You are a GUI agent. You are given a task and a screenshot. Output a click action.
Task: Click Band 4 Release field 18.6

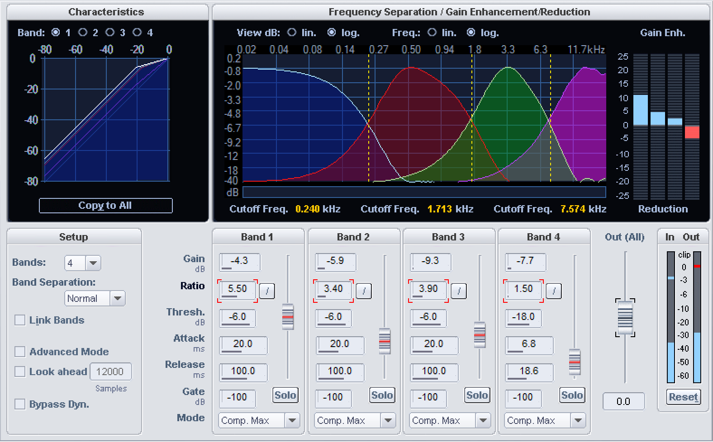coord(529,372)
